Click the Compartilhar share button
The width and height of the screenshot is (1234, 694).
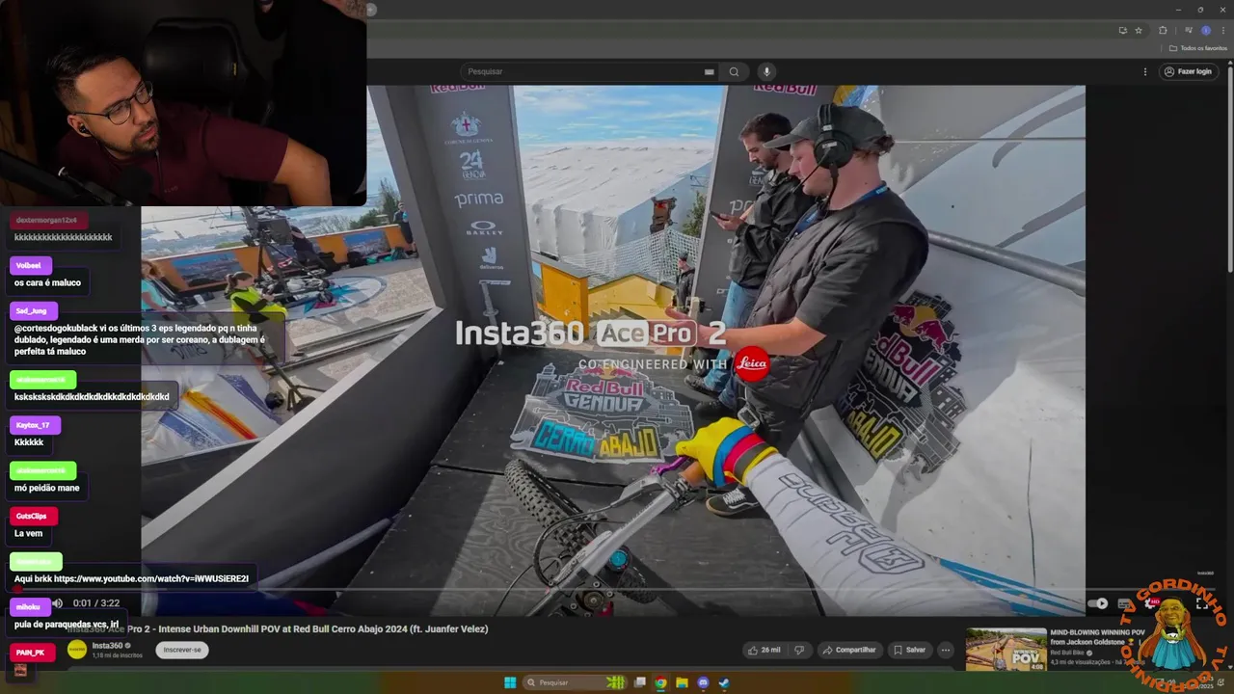[849, 650]
